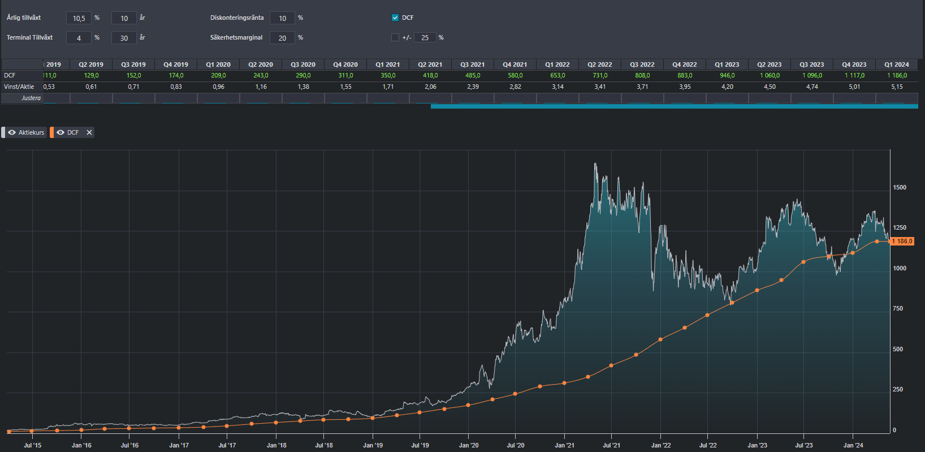This screenshot has width=925, height=452.
Task: Edit Årlig tillväxt years field
Action: point(124,18)
